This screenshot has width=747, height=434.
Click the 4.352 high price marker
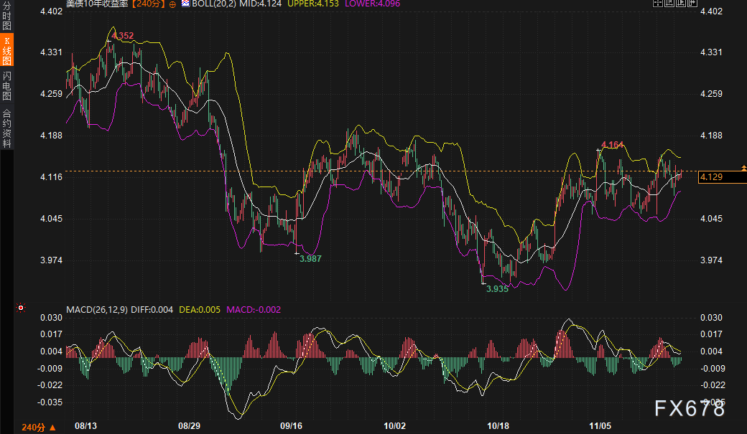pyautogui.click(x=123, y=36)
